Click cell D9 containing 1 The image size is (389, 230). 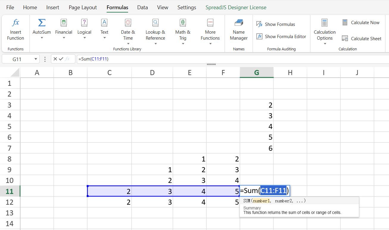152,170
